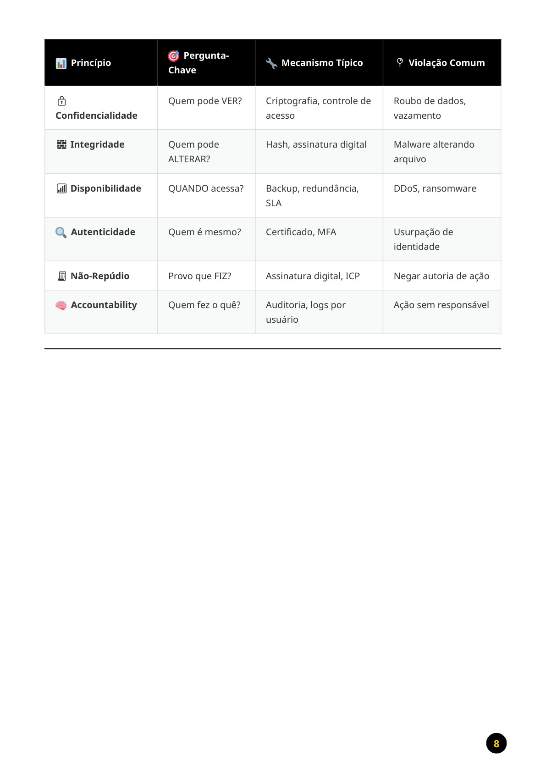Click the brick wall icon beside Integridade
This screenshot has width=546, height=772.
coord(61,144)
